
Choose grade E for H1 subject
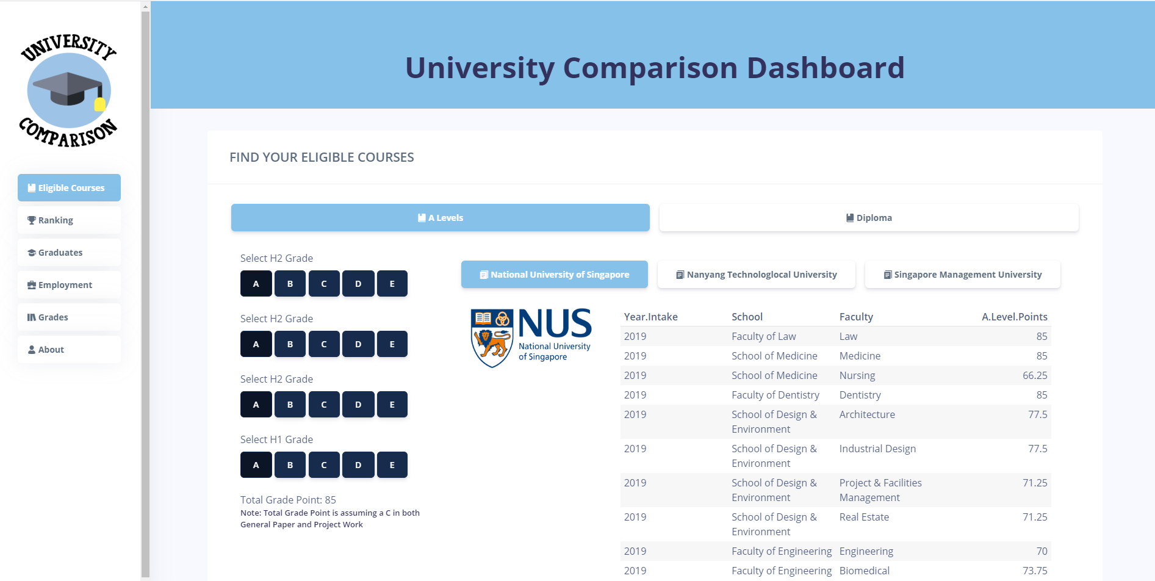point(392,465)
